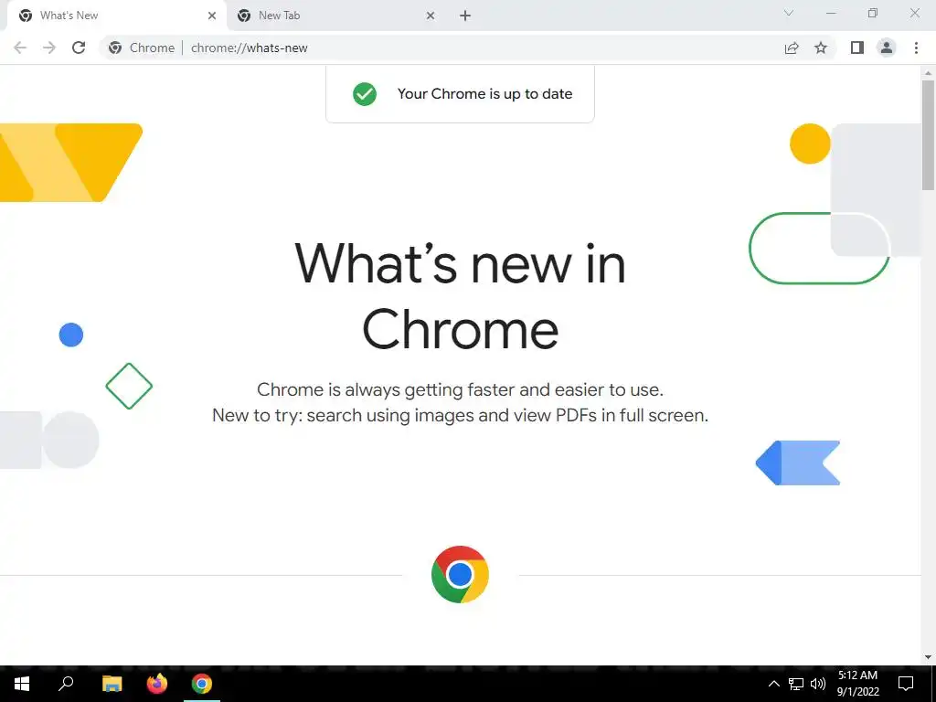Viewport: 936px width, 702px height.
Task: Expand the tab search chevron
Action: click(x=789, y=13)
